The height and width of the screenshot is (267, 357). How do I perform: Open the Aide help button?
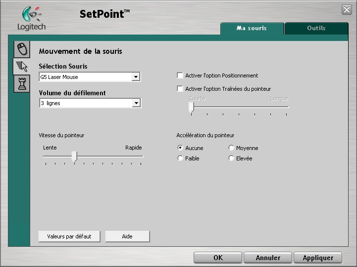click(128, 236)
